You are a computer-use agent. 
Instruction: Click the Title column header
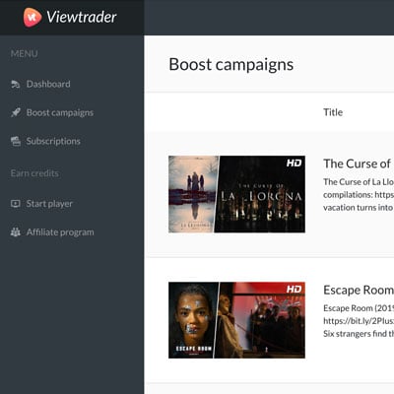pyautogui.click(x=333, y=112)
